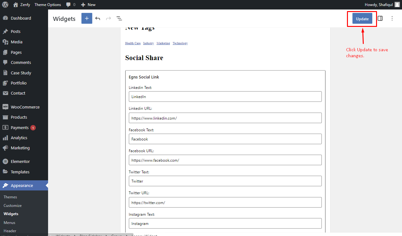Click the Products box icon
The image size is (402, 236).
coord(5,117)
